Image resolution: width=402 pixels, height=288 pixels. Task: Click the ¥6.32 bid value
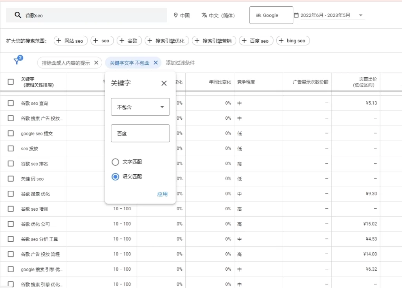point(371,269)
